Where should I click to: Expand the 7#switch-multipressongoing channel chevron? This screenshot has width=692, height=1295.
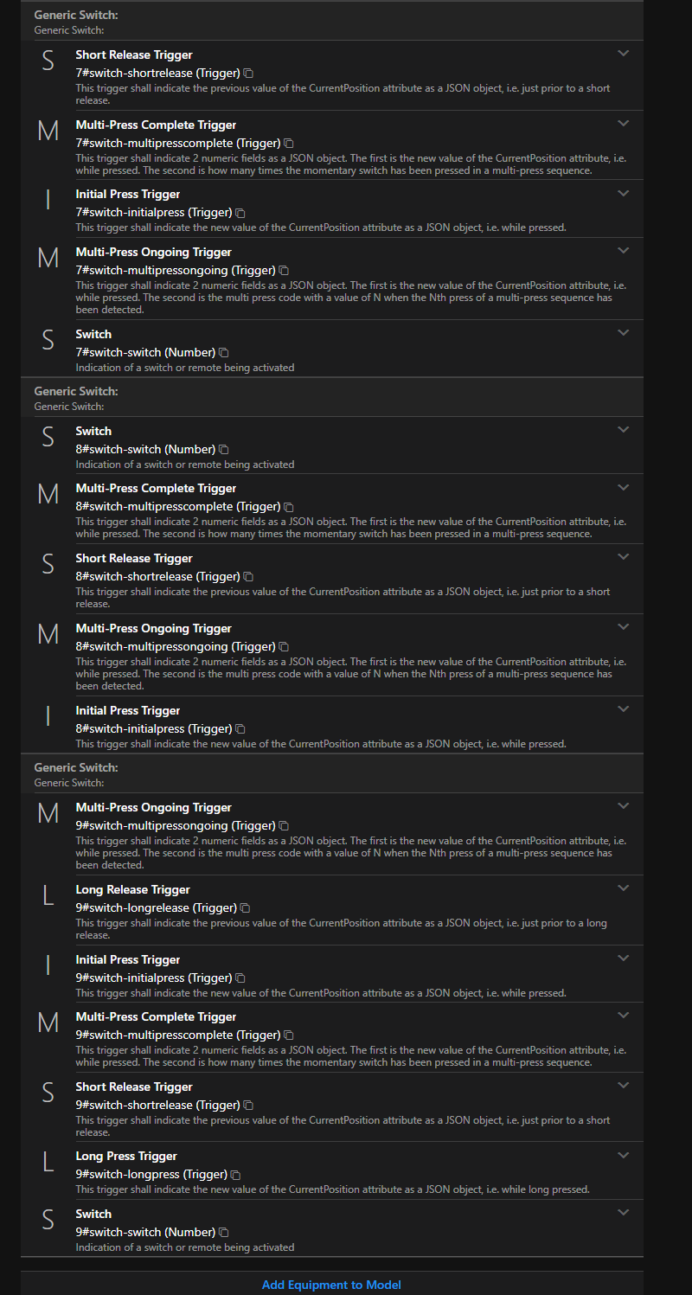click(623, 251)
